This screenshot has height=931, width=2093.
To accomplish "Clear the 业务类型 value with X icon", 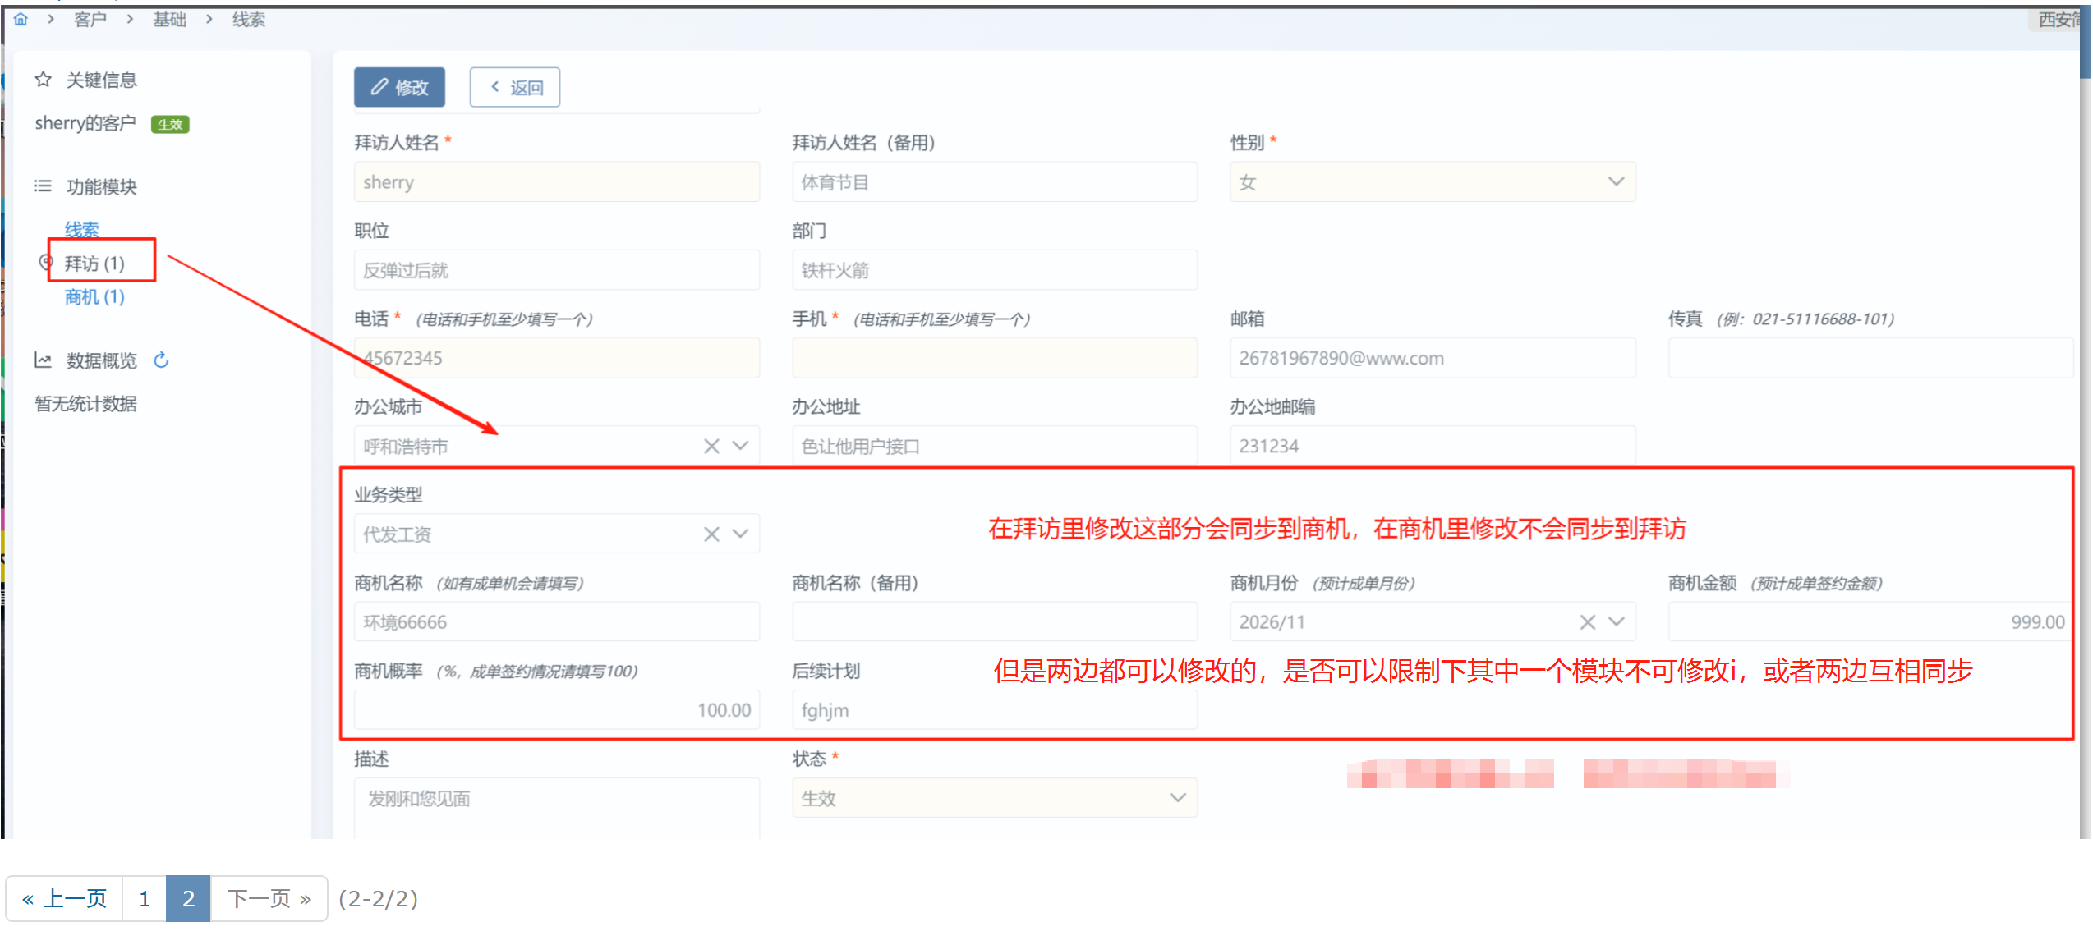I will click(x=711, y=534).
